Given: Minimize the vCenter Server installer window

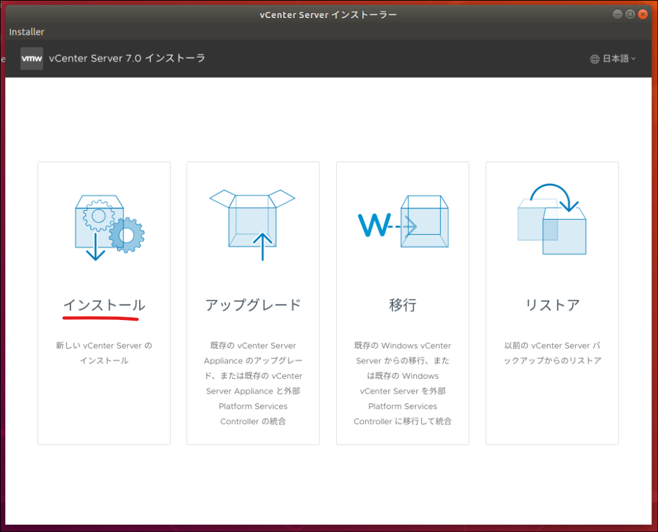Looking at the screenshot, I should [617, 14].
